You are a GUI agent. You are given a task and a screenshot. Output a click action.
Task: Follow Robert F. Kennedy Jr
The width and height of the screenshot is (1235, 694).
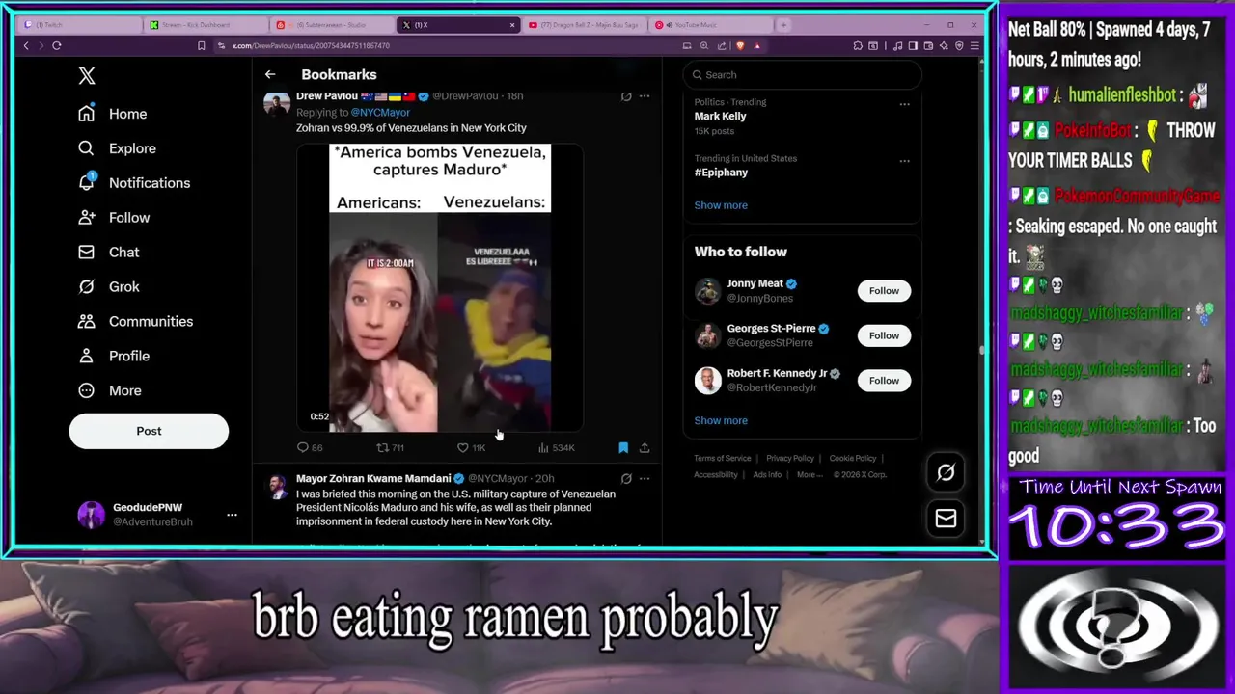click(884, 381)
